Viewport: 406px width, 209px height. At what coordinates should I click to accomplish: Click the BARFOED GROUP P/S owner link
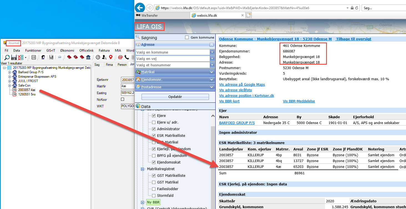(x=237, y=123)
